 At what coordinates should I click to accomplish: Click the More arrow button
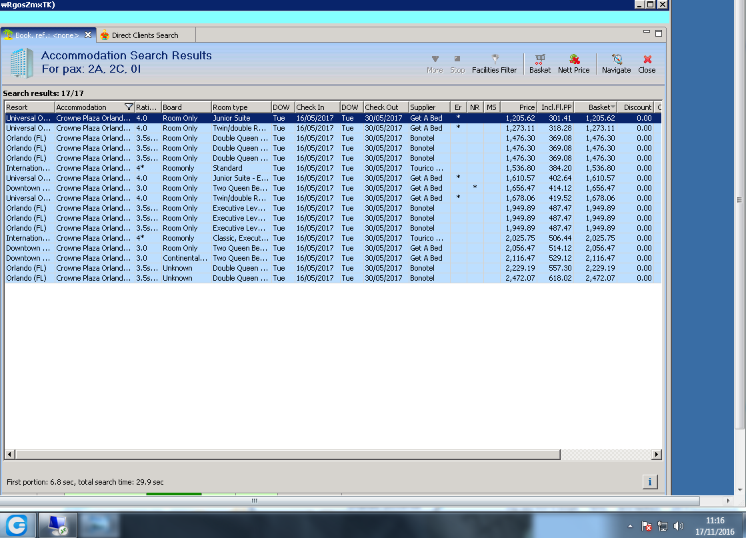click(435, 64)
